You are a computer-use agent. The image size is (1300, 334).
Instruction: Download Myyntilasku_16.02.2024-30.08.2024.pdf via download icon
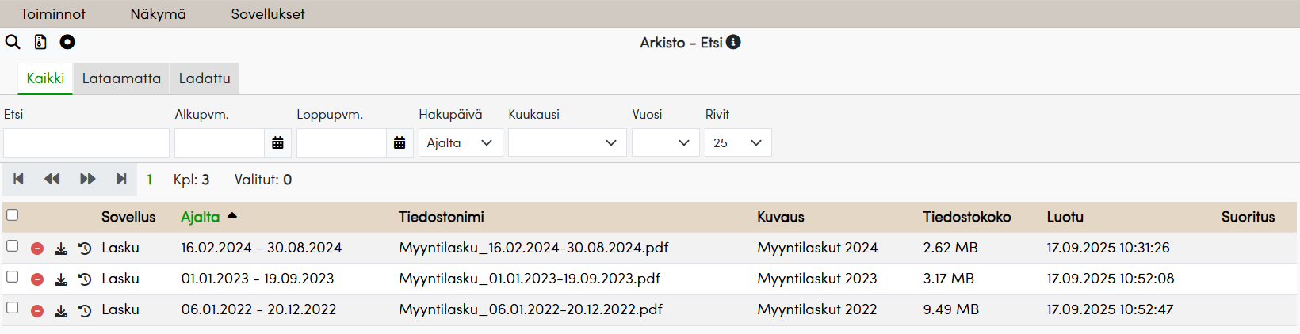tap(61, 249)
